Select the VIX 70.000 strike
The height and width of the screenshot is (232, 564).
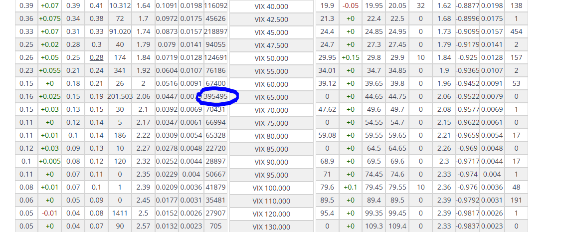coord(271,110)
